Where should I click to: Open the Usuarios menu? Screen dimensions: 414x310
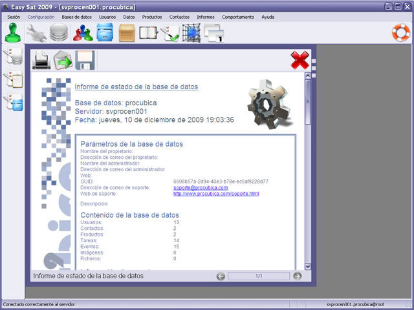pyautogui.click(x=107, y=17)
